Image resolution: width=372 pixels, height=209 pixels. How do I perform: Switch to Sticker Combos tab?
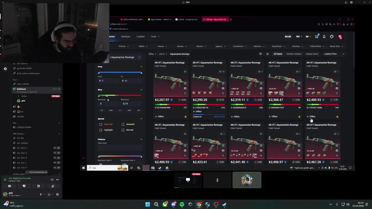[294, 54]
